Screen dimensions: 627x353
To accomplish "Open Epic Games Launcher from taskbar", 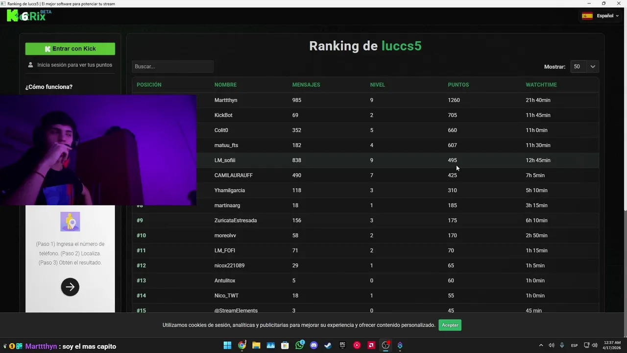I will (343, 346).
